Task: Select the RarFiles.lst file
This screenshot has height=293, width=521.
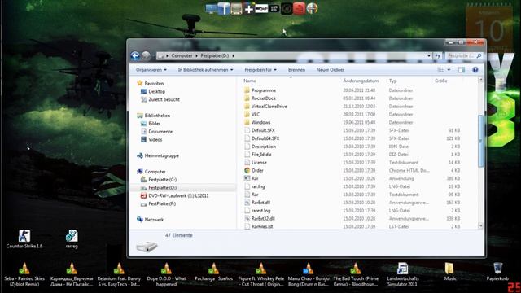Action: tap(262, 226)
